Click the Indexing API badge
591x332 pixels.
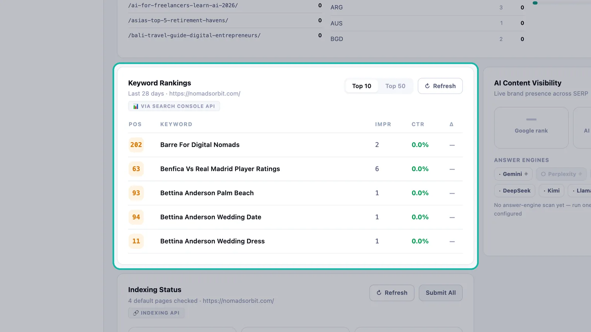click(x=156, y=313)
